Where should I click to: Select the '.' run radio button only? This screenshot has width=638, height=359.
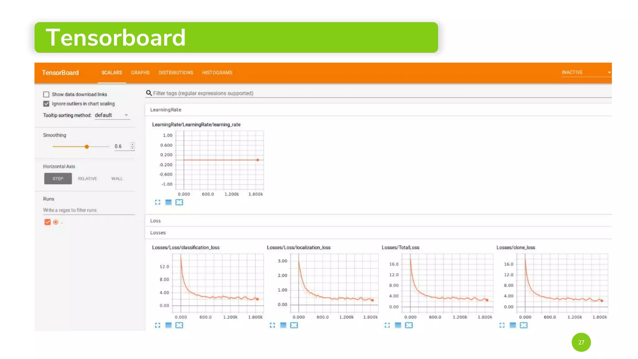pos(56,222)
